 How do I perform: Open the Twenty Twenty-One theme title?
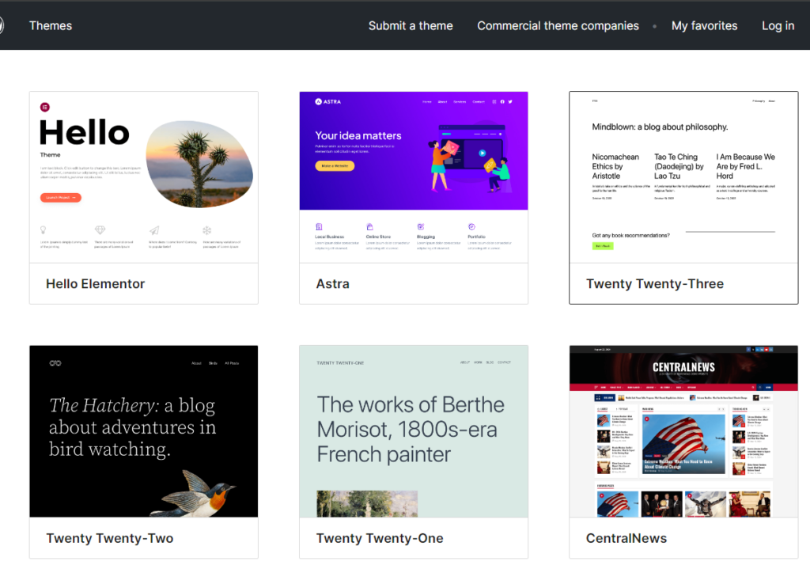380,538
